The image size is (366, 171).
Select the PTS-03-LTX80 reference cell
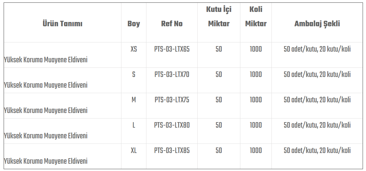172,125
